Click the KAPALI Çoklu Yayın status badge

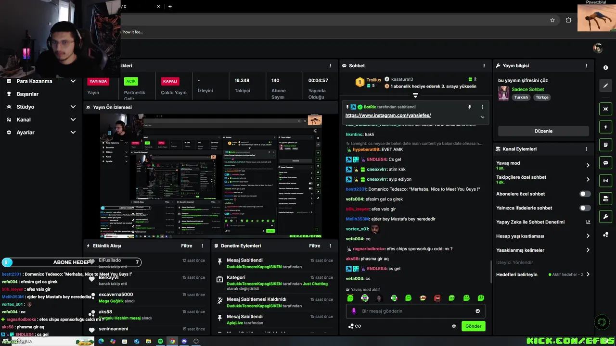click(x=170, y=81)
